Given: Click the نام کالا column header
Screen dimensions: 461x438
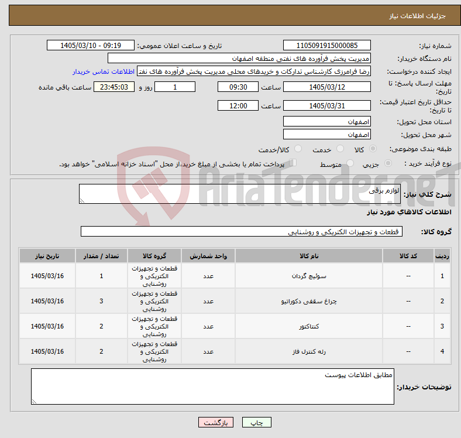Looking at the screenshot, I should coord(309,256).
